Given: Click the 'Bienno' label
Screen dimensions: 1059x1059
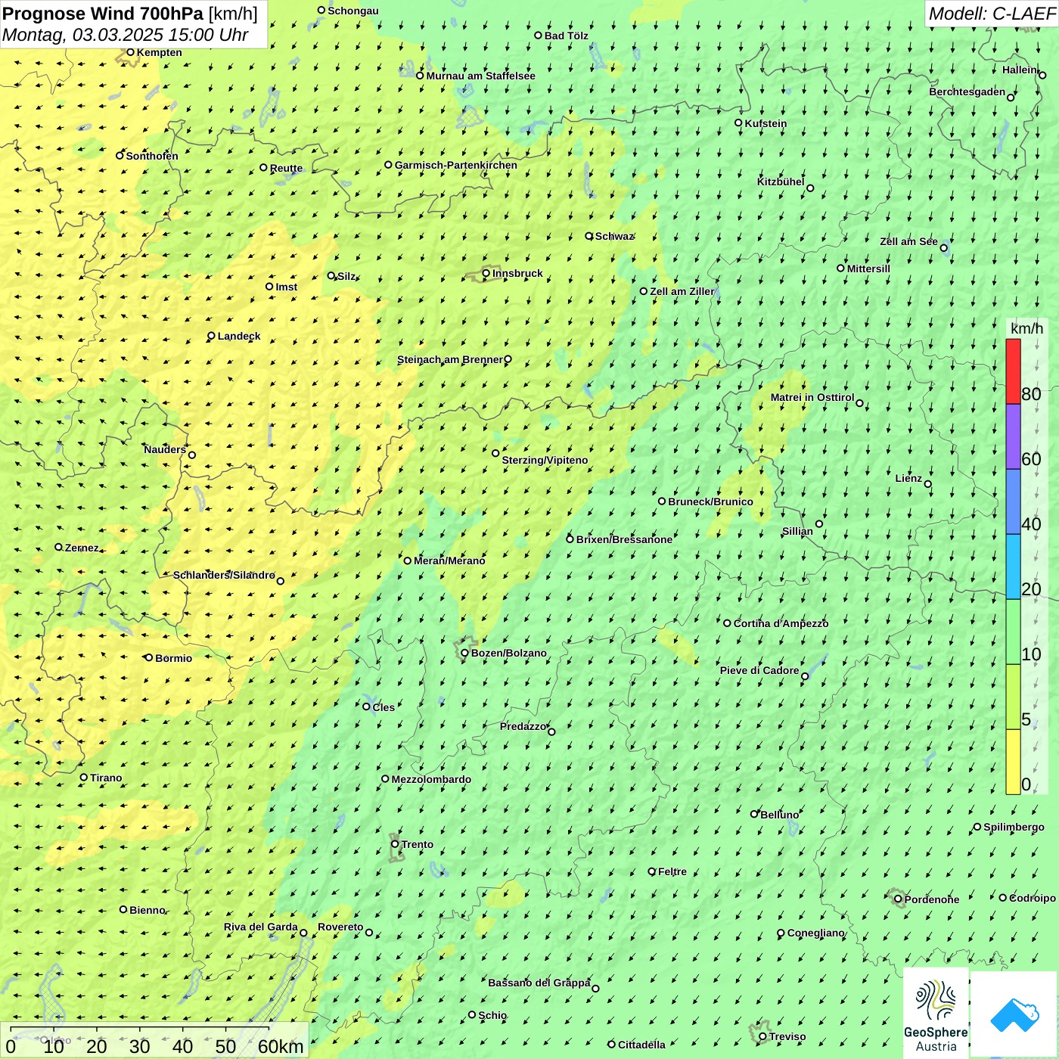Looking at the screenshot, I should (x=147, y=910).
